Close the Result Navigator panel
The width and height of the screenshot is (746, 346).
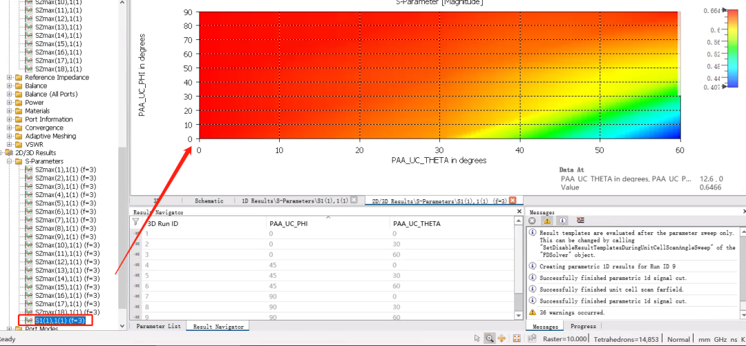pos(519,212)
